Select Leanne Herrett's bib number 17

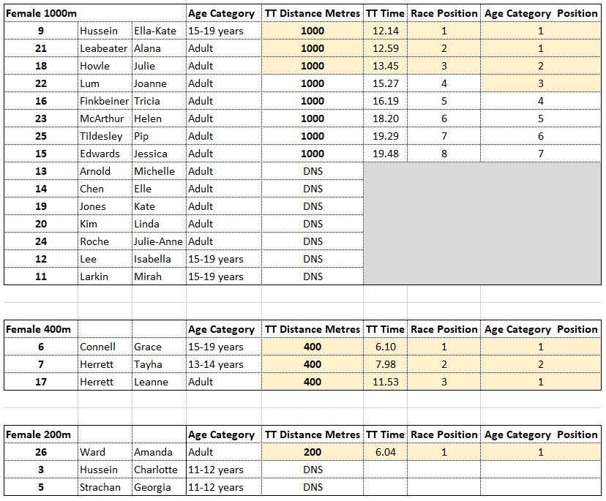pyautogui.click(x=41, y=382)
